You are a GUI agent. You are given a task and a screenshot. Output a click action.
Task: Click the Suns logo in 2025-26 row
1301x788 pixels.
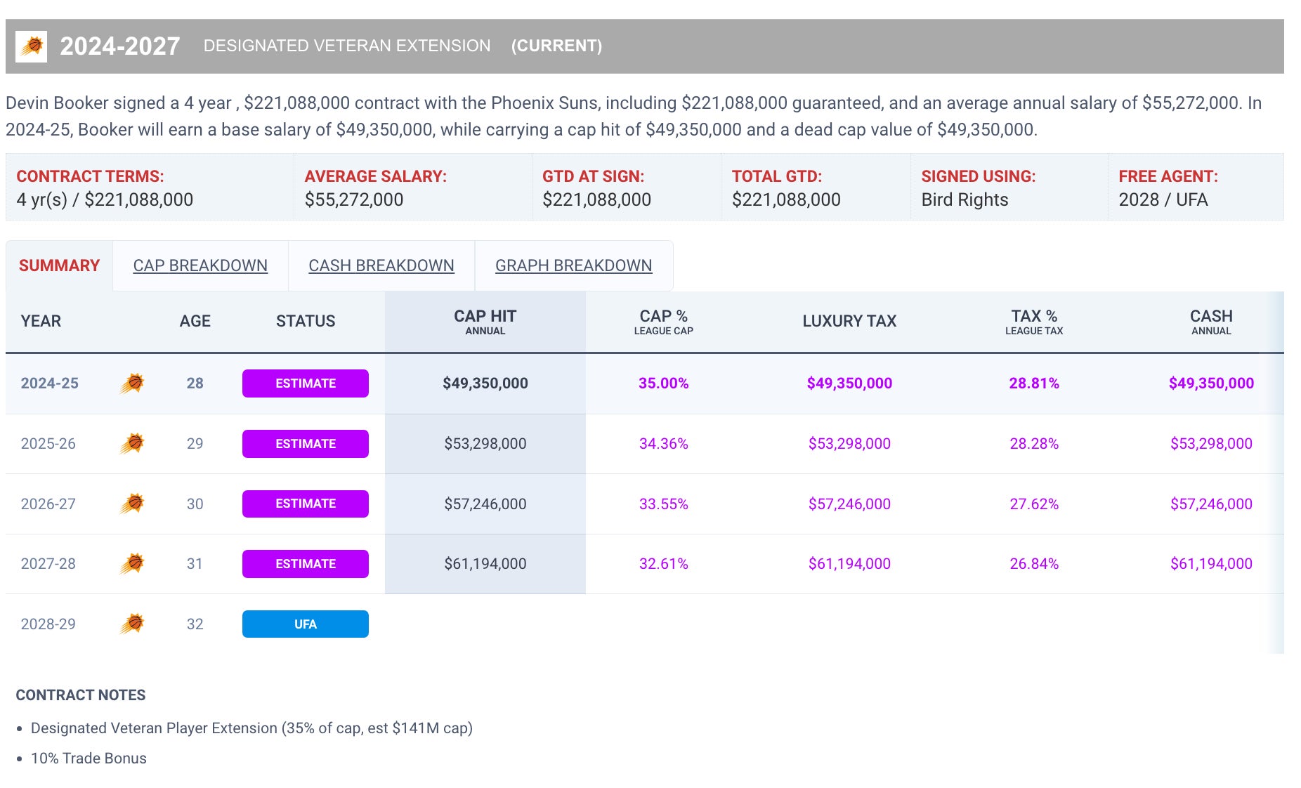132,444
